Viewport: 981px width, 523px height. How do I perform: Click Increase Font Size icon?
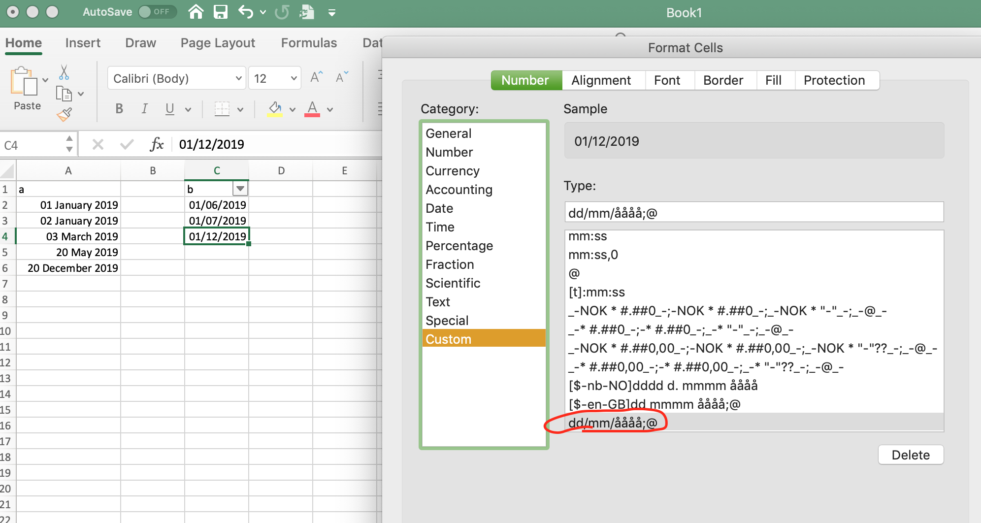[x=316, y=77]
